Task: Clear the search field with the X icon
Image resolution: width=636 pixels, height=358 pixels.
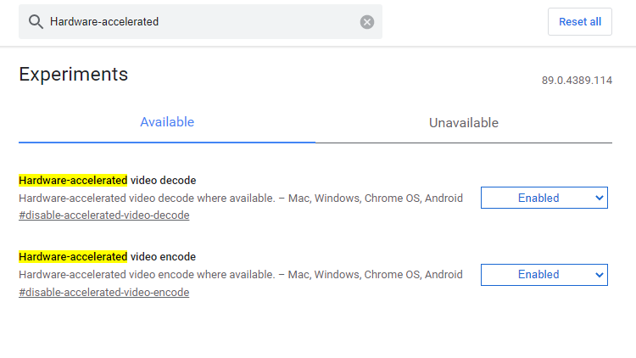Action: [x=367, y=22]
